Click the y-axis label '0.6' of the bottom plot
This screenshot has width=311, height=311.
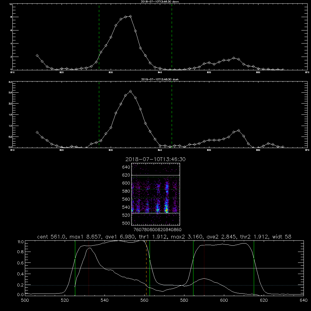point(21,263)
